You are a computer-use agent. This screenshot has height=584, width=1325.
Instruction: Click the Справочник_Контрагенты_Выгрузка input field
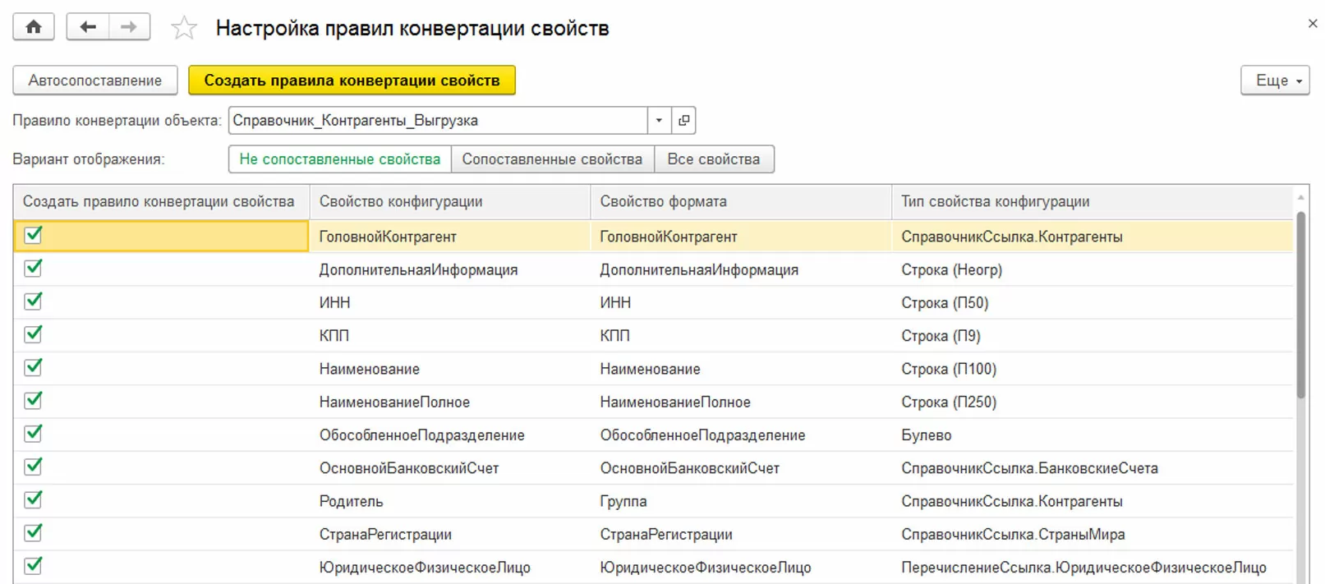pos(438,121)
